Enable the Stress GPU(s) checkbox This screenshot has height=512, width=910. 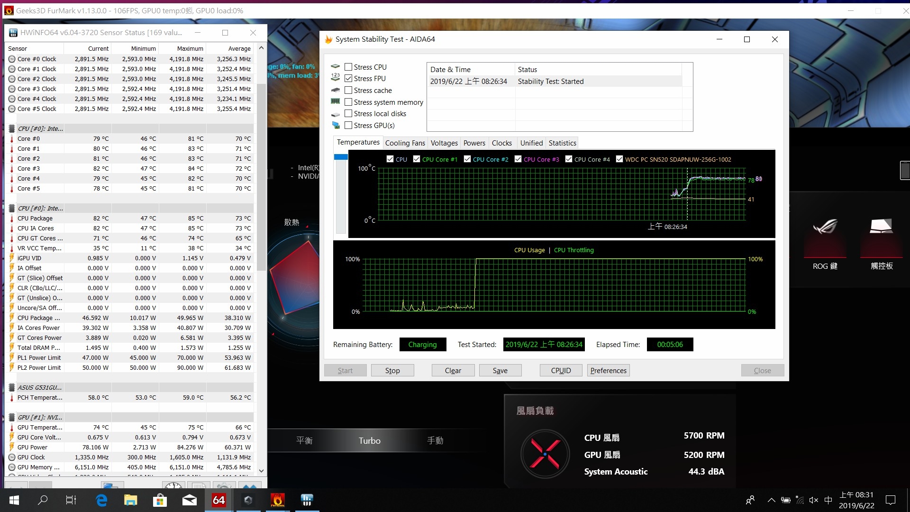[348, 125]
